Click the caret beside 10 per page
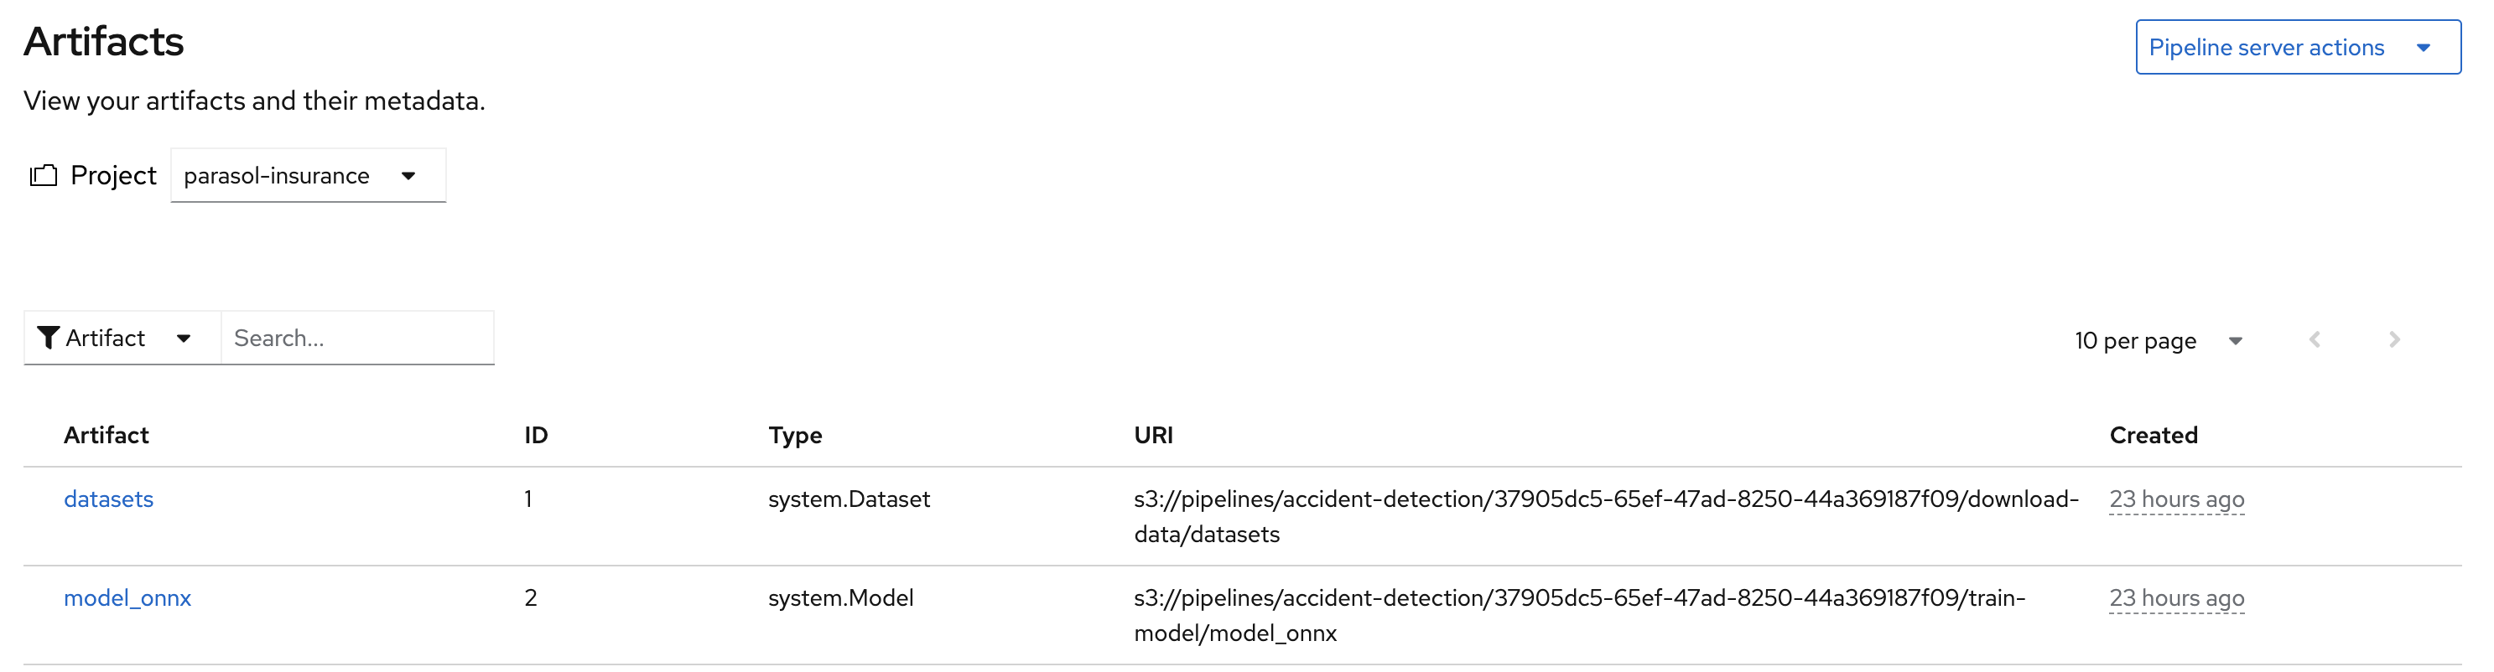Image resolution: width=2494 pixels, height=672 pixels. pyautogui.click(x=2236, y=341)
